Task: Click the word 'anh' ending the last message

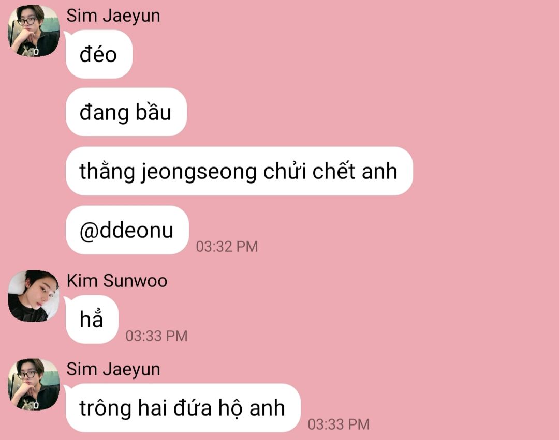Action: [x=267, y=408]
